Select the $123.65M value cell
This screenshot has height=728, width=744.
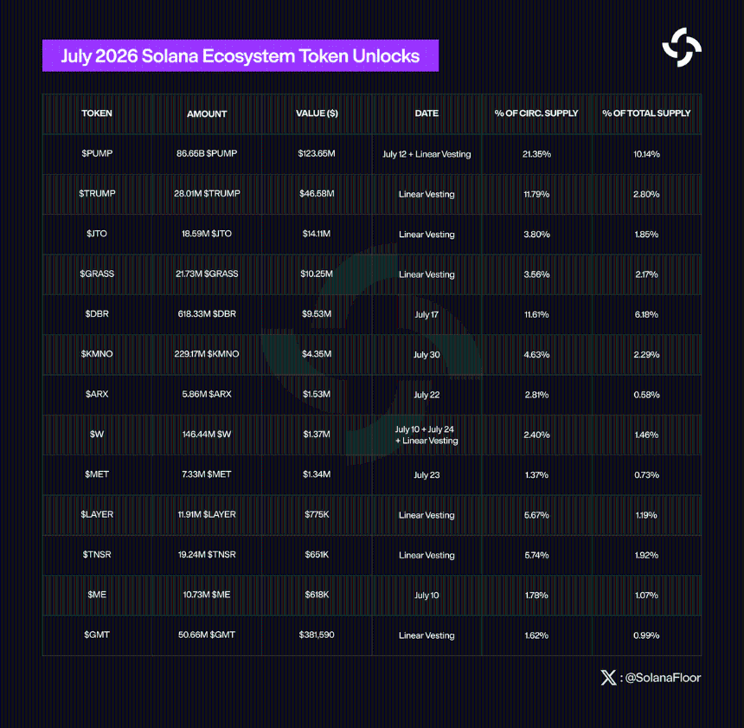click(317, 153)
